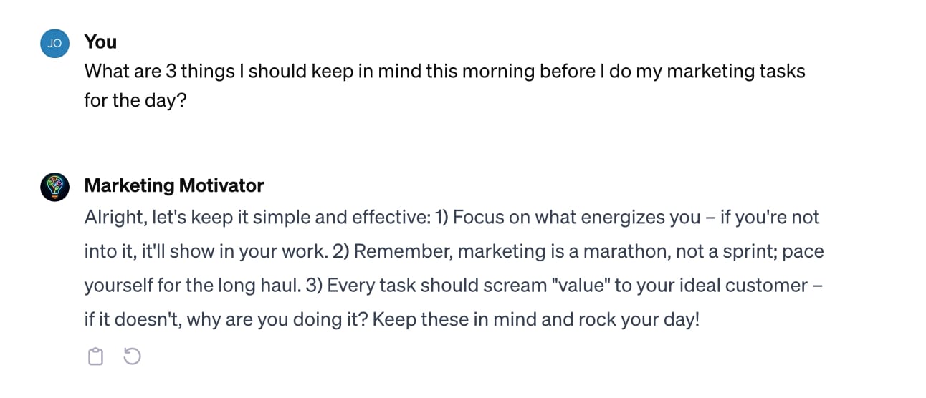
Task: Open the Marketing Motivator name label
Action: [x=174, y=185]
